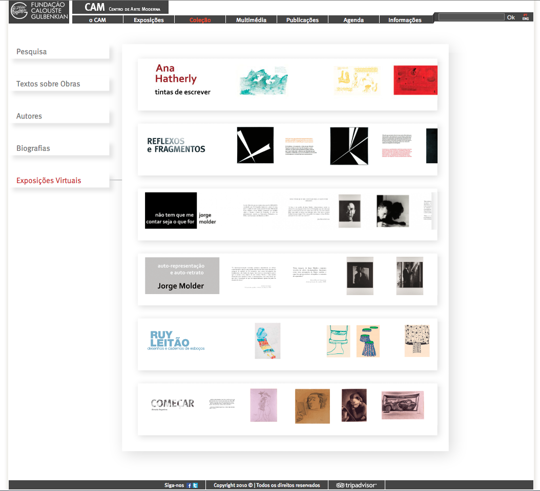Select Textos sobre Obras in sidebar
The height and width of the screenshot is (491, 540).
coord(48,84)
